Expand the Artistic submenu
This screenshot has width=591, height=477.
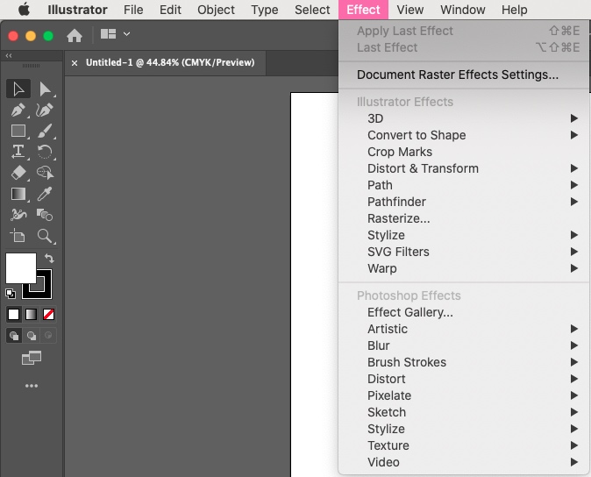coord(464,329)
